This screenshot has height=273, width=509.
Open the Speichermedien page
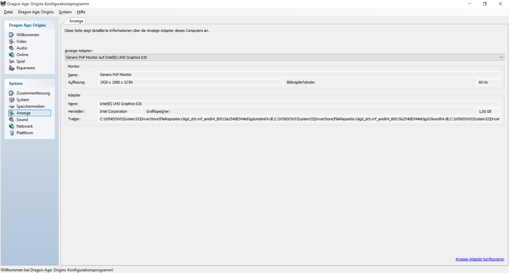pos(30,106)
